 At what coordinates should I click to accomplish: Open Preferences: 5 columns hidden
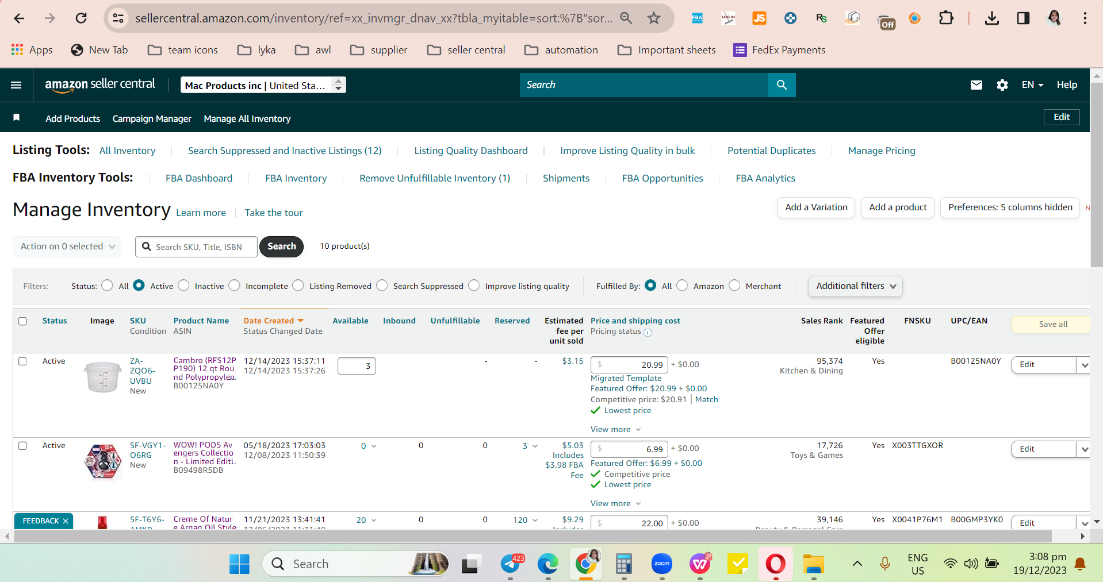pos(1010,207)
